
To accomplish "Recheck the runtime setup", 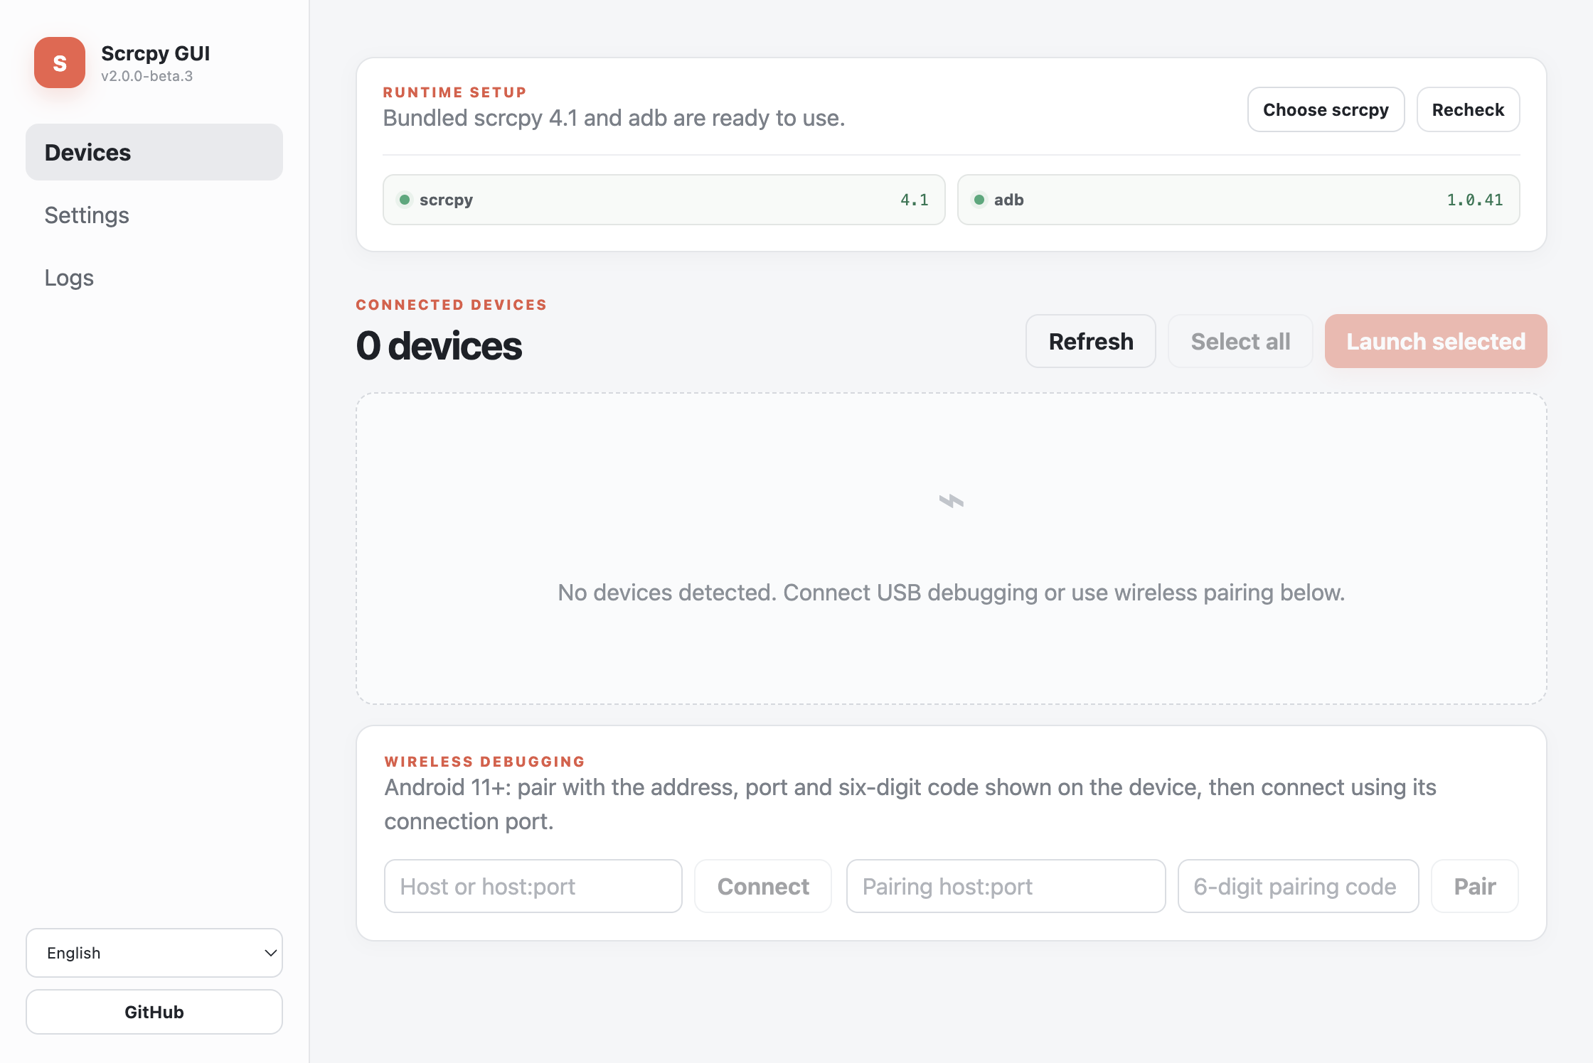I will (x=1469, y=109).
